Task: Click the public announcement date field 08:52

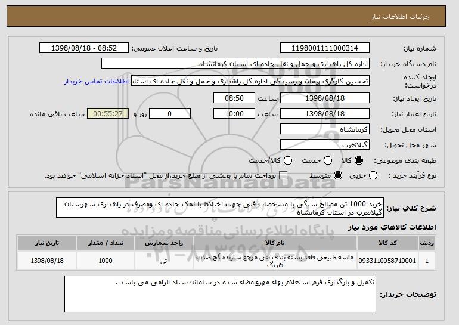Action: coord(84,48)
